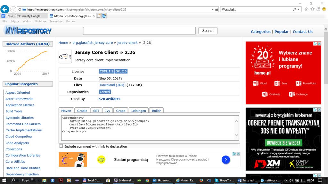The height and width of the screenshot is (184, 328).
Task: Open a new tab with the blank tab button
Action: pos(99,16)
